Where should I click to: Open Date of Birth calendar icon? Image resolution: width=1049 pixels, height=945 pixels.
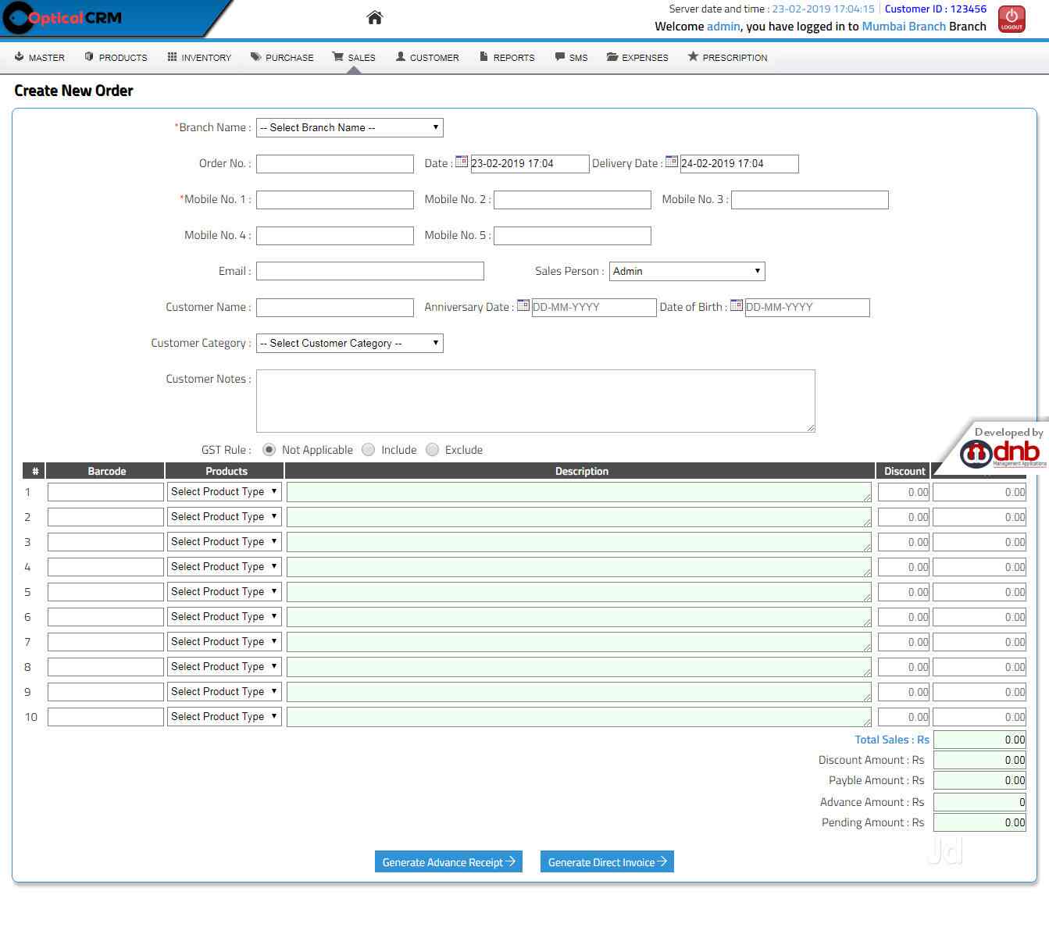click(x=736, y=305)
